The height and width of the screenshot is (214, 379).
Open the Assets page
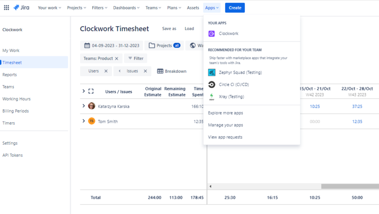pos(193,8)
